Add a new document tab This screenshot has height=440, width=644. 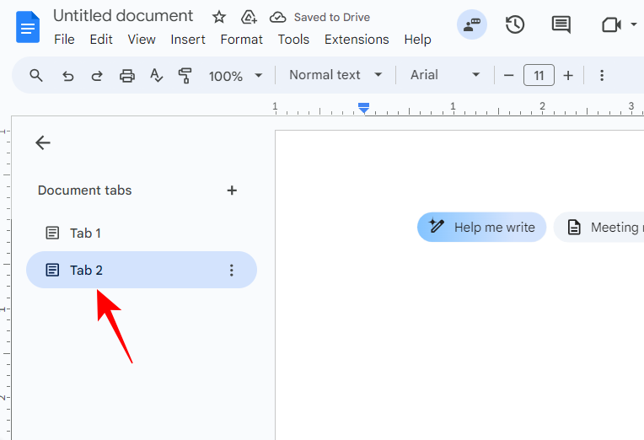click(x=232, y=190)
